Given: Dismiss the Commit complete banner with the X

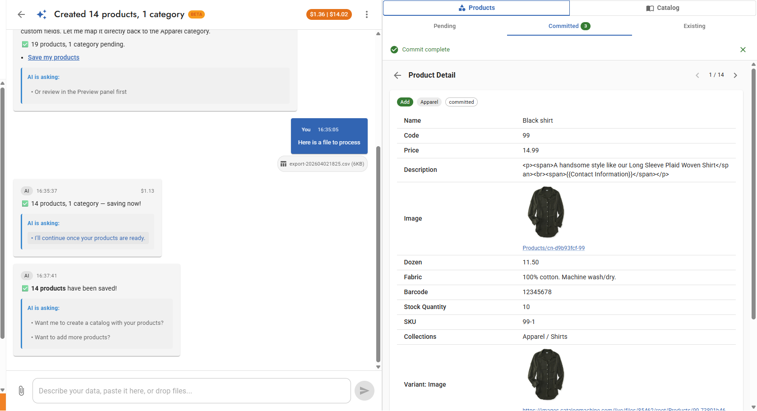Looking at the screenshot, I should tap(743, 49).
